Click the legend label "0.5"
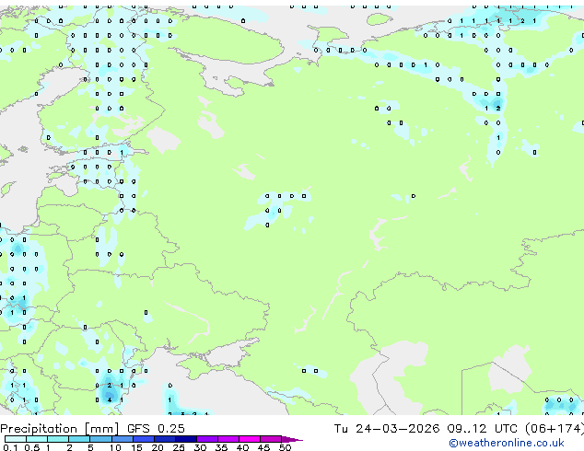Screen dimensions: 584x451 (31, 447)
